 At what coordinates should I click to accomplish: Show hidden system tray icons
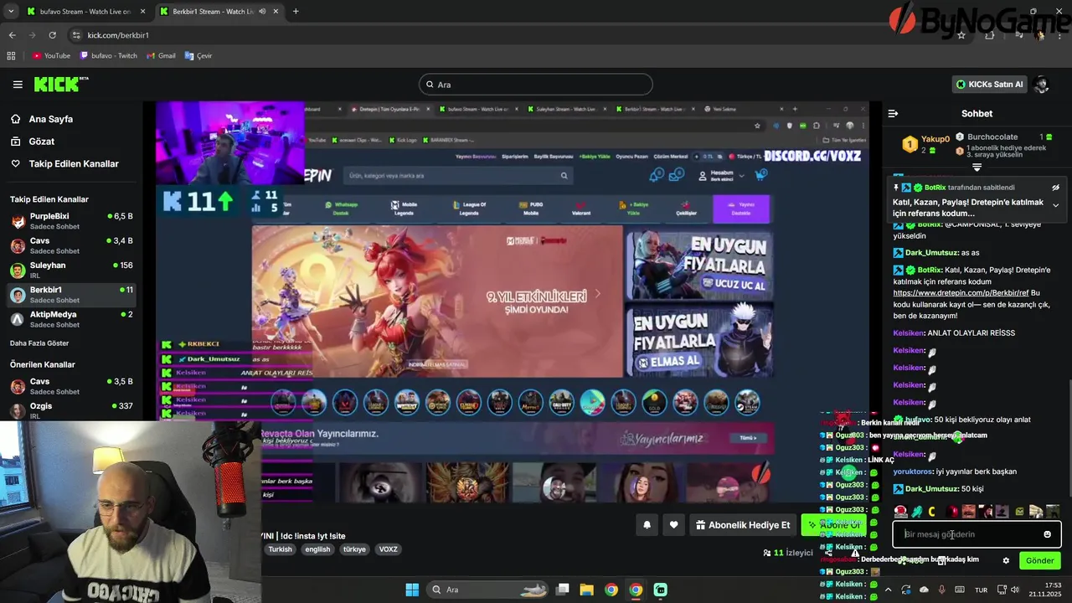[x=888, y=590]
